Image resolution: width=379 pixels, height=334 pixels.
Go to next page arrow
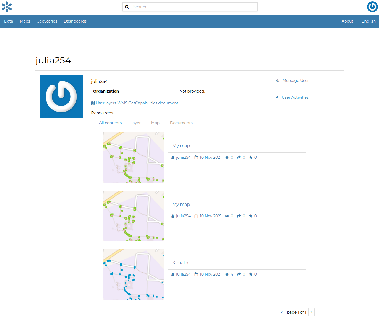click(x=311, y=312)
